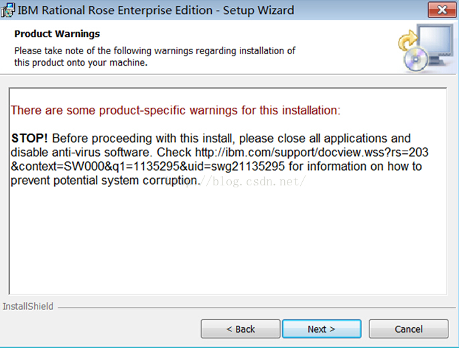Click the bold "STOP!" text
459x348 pixels.
tap(29, 138)
